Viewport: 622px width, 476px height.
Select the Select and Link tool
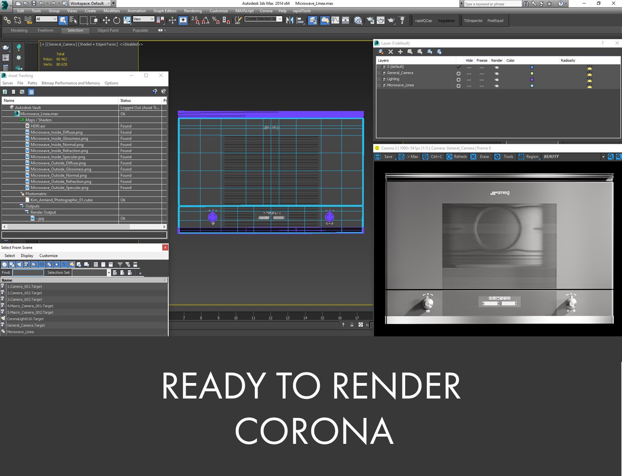pyautogui.click(x=7, y=20)
